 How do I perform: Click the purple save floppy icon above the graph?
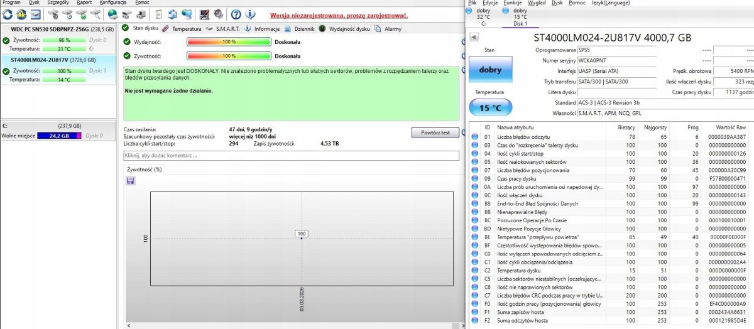[131, 181]
